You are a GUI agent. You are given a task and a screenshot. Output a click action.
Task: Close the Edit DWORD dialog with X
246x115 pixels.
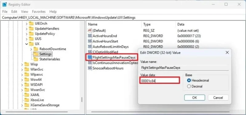pyautogui.click(x=227, y=52)
